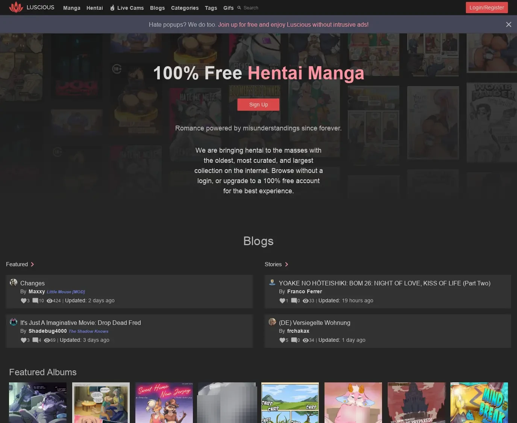Image resolution: width=517 pixels, height=423 pixels.
Task: Open Categories from the top navigation
Action: tap(185, 8)
